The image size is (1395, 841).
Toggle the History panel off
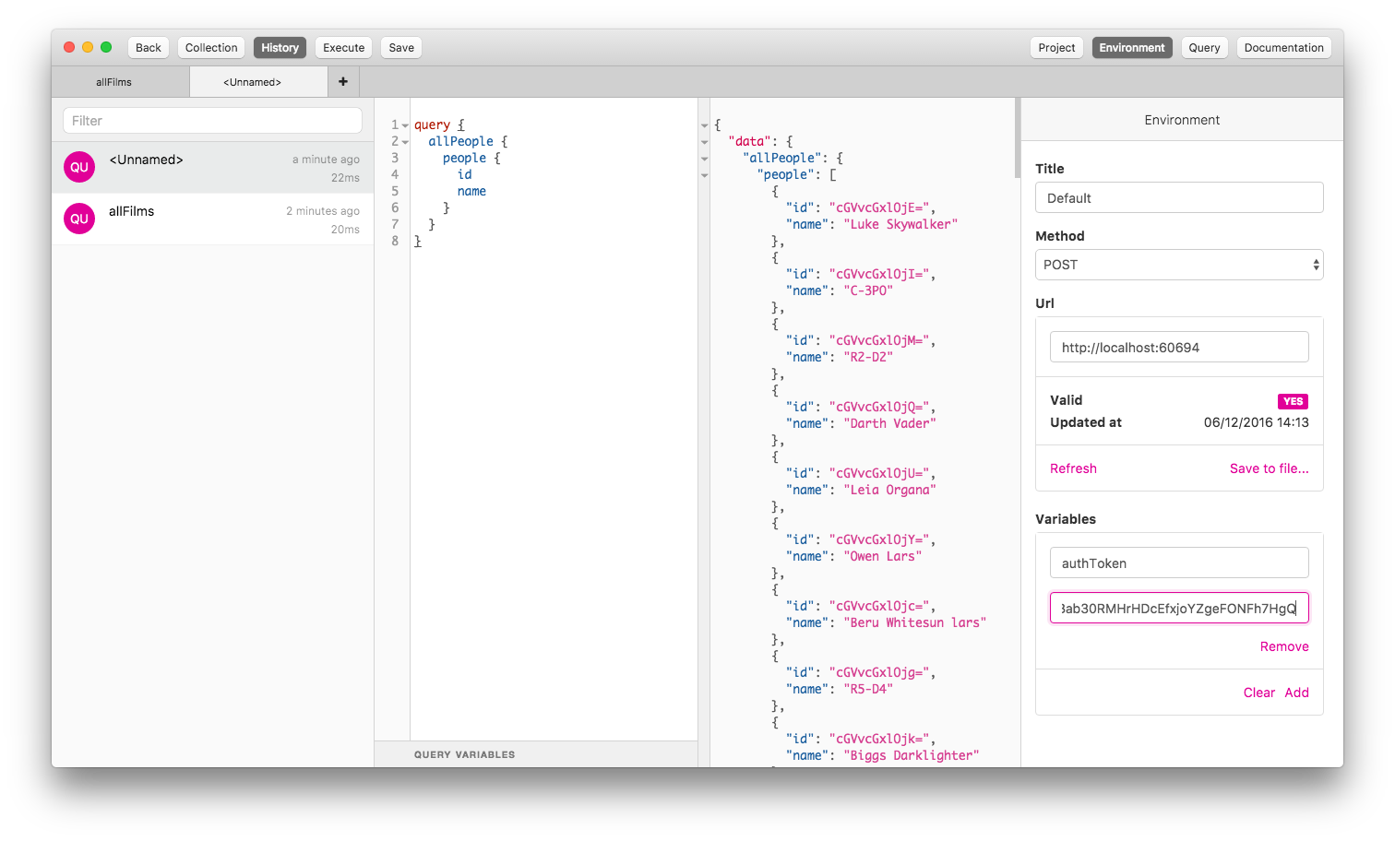point(280,48)
